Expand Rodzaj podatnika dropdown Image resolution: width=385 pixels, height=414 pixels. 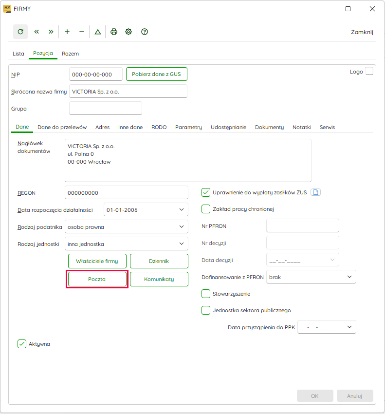(127, 226)
